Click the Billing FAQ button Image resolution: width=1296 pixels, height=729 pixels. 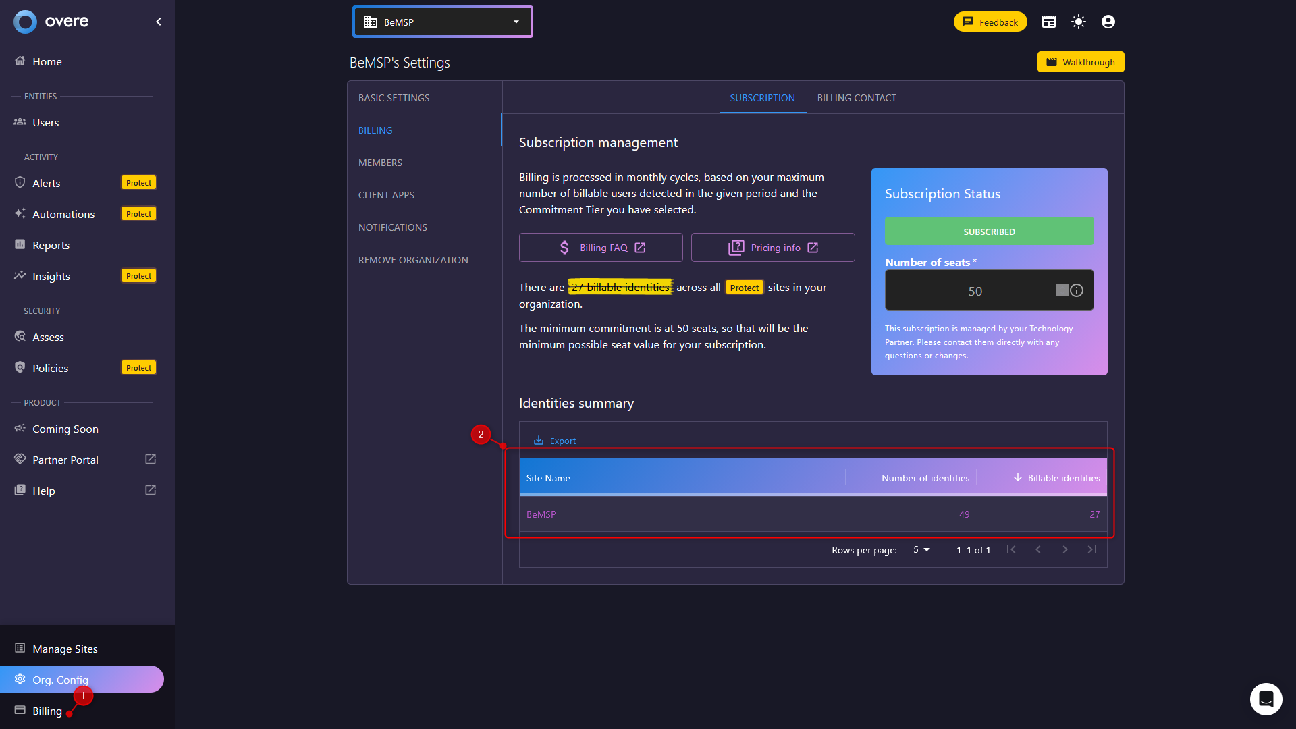600,248
